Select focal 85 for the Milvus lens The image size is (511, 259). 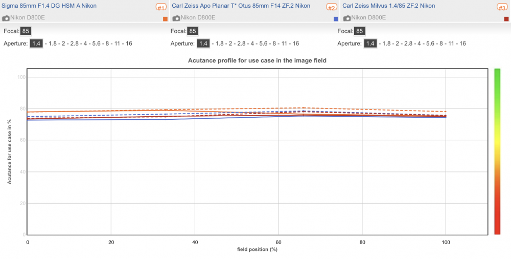359,31
